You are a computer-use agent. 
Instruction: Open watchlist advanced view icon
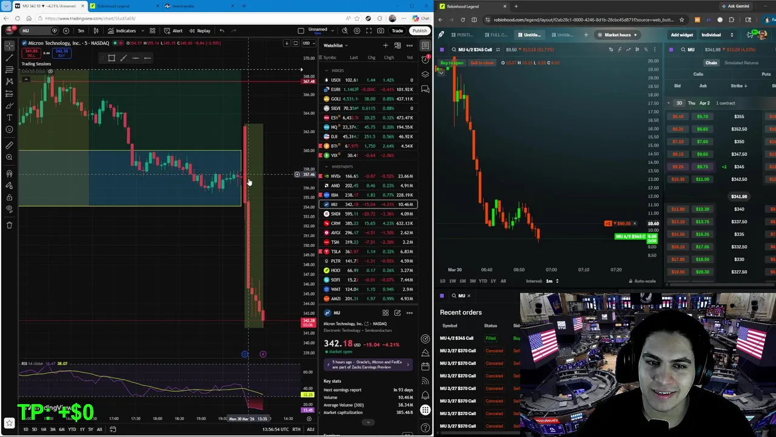(398, 46)
